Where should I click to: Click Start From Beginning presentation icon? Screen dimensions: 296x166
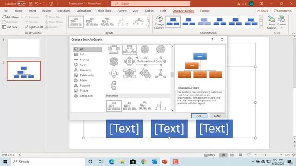[51, 4]
